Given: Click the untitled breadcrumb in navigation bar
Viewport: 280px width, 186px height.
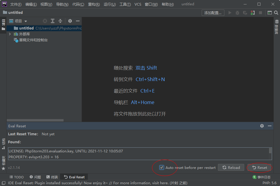Looking at the screenshot, I should (13, 12).
